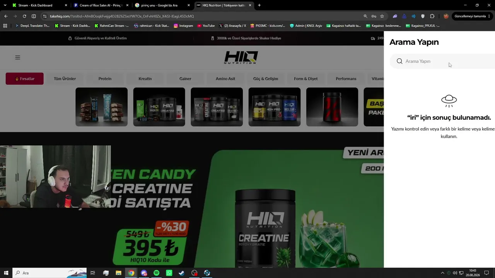The height and width of the screenshot is (278, 495).
Task: Open Google Chrome on the taskbar
Action: click(x=131, y=273)
